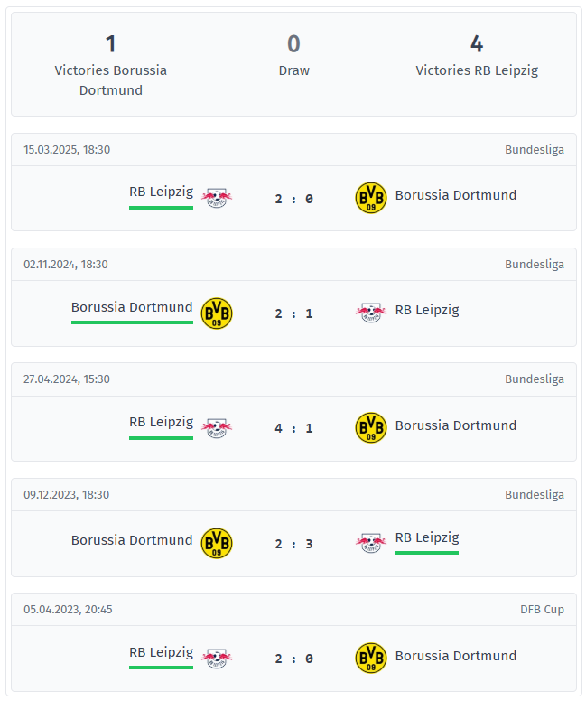The width and height of the screenshot is (586, 701).
Task: Click Dortmund crest in 09.12.2023 match
Action: click(216, 542)
